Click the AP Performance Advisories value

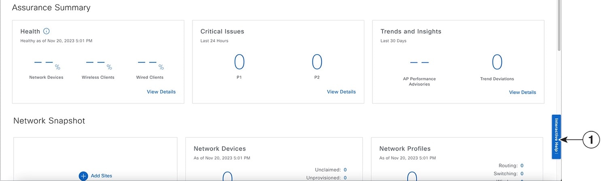pyautogui.click(x=419, y=63)
